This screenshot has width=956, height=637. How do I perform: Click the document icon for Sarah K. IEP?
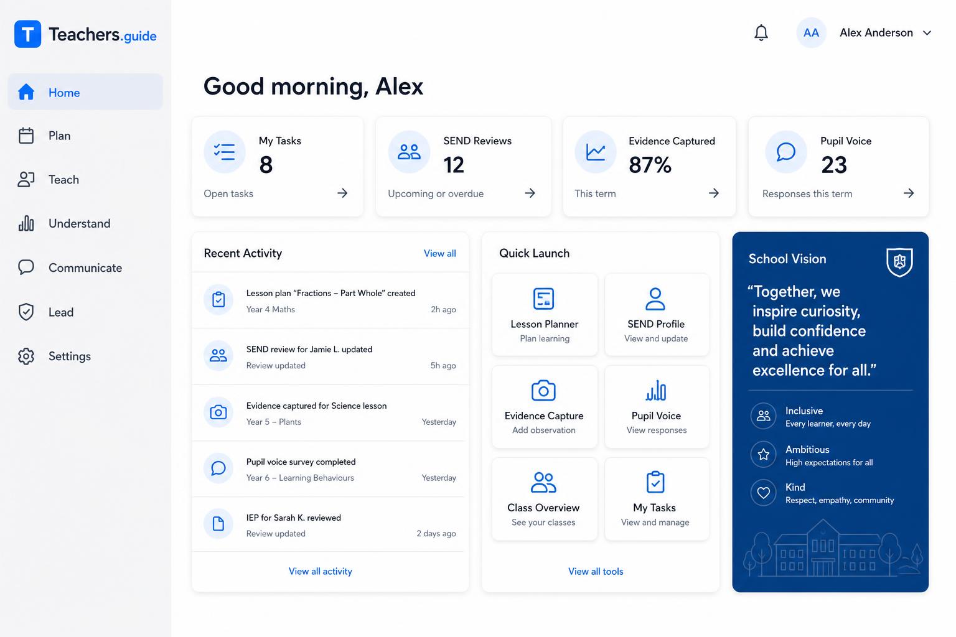pos(218,524)
